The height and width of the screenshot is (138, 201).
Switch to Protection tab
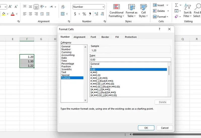(x=131, y=37)
